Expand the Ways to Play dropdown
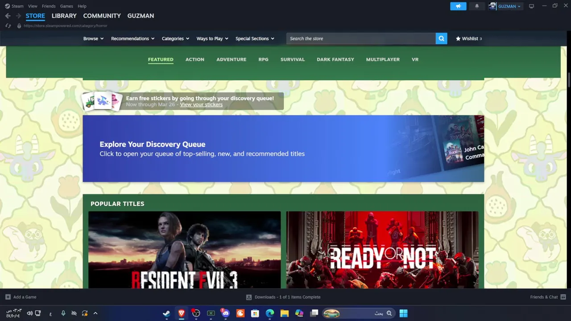The image size is (571, 321). pos(212,38)
